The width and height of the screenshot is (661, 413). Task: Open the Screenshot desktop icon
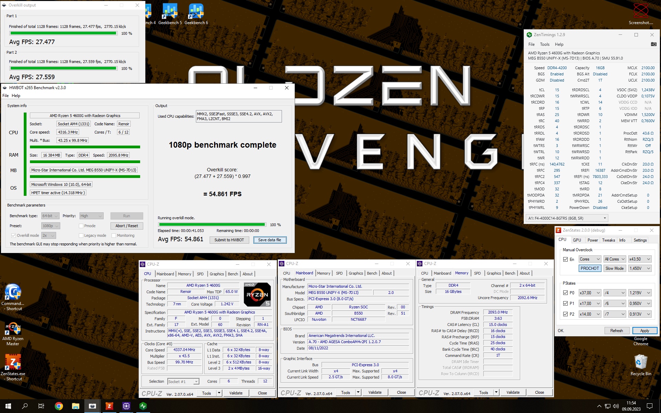point(641,14)
